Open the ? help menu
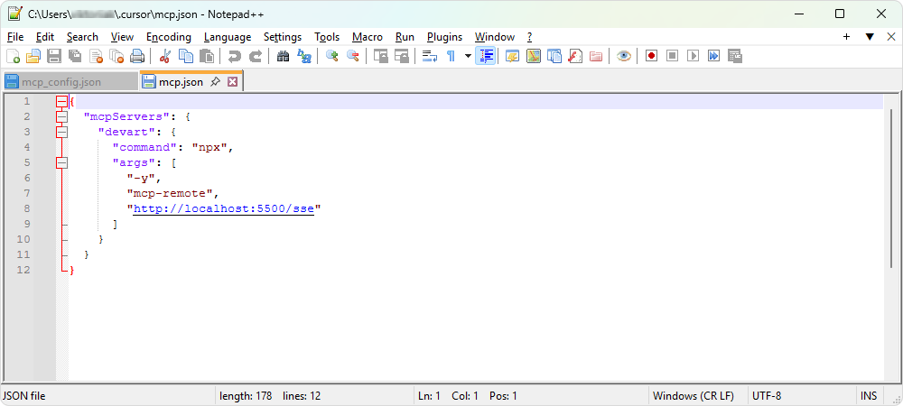The width and height of the screenshot is (903, 406). (530, 37)
